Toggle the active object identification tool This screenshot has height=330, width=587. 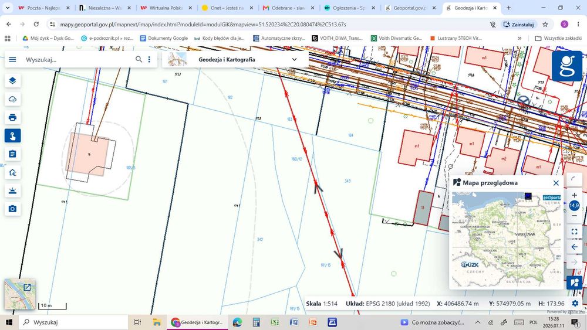tap(12, 135)
